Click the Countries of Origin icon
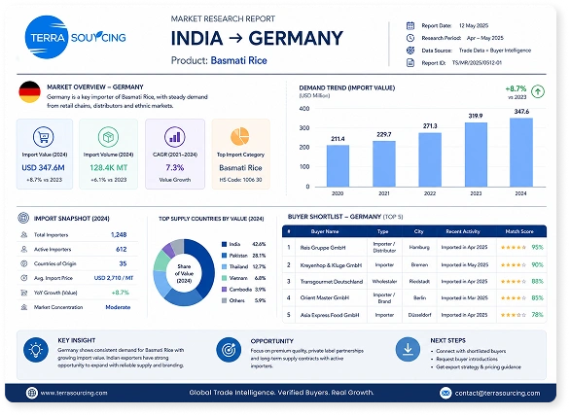The image size is (570, 416). [x=24, y=263]
